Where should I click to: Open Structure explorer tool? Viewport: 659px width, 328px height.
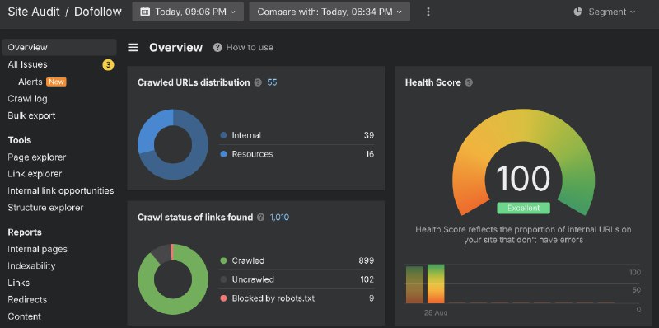tap(45, 208)
